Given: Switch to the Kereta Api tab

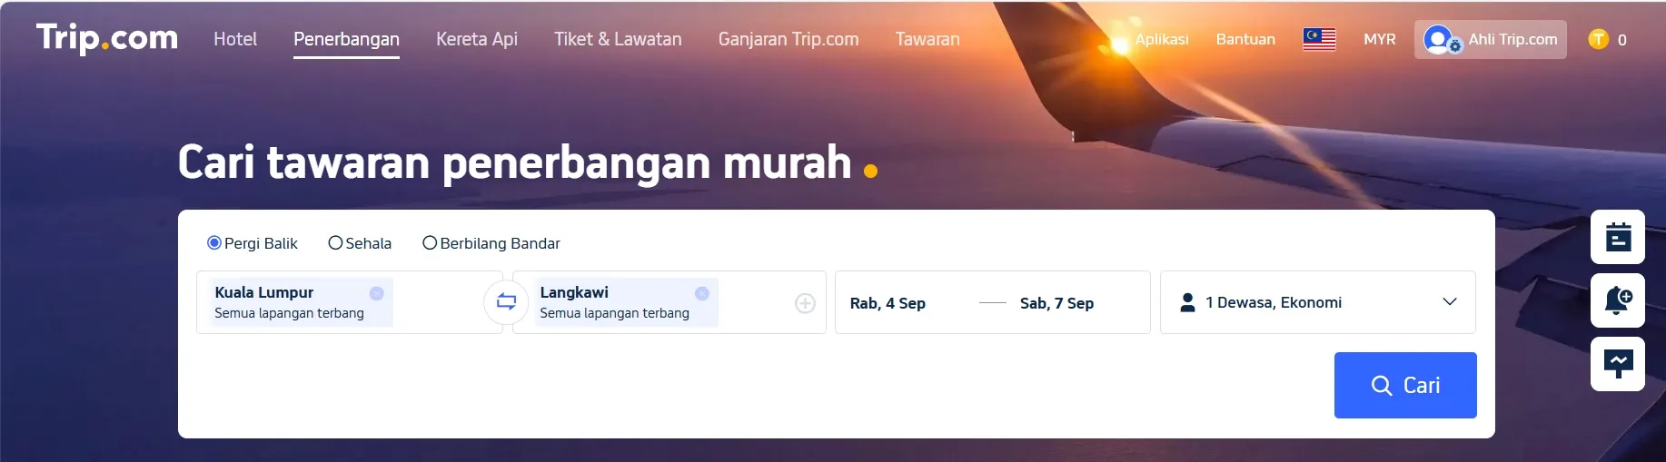Looking at the screenshot, I should [477, 39].
